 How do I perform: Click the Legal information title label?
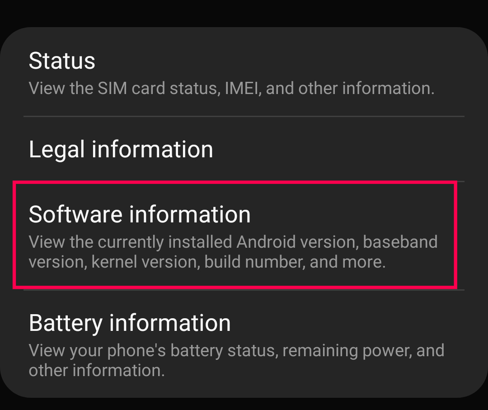[x=121, y=149]
